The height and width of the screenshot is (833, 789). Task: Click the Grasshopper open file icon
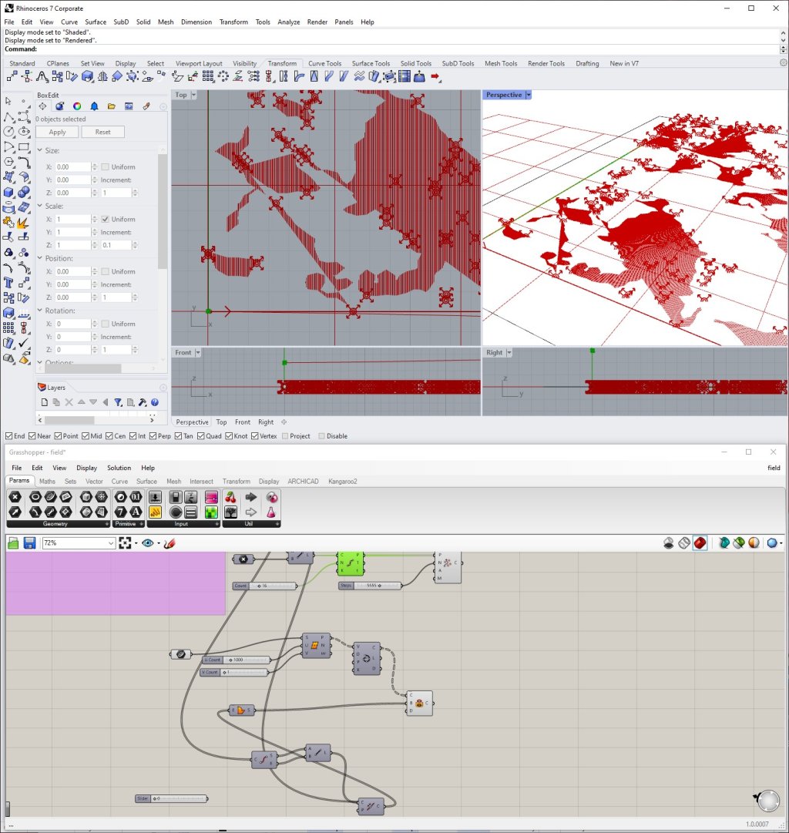pos(14,543)
